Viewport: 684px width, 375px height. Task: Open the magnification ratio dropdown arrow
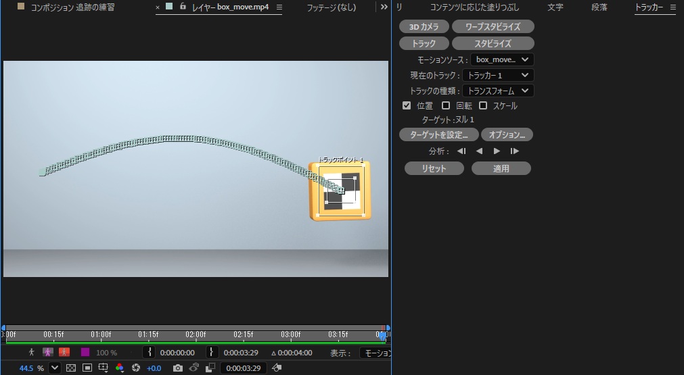click(55, 368)
